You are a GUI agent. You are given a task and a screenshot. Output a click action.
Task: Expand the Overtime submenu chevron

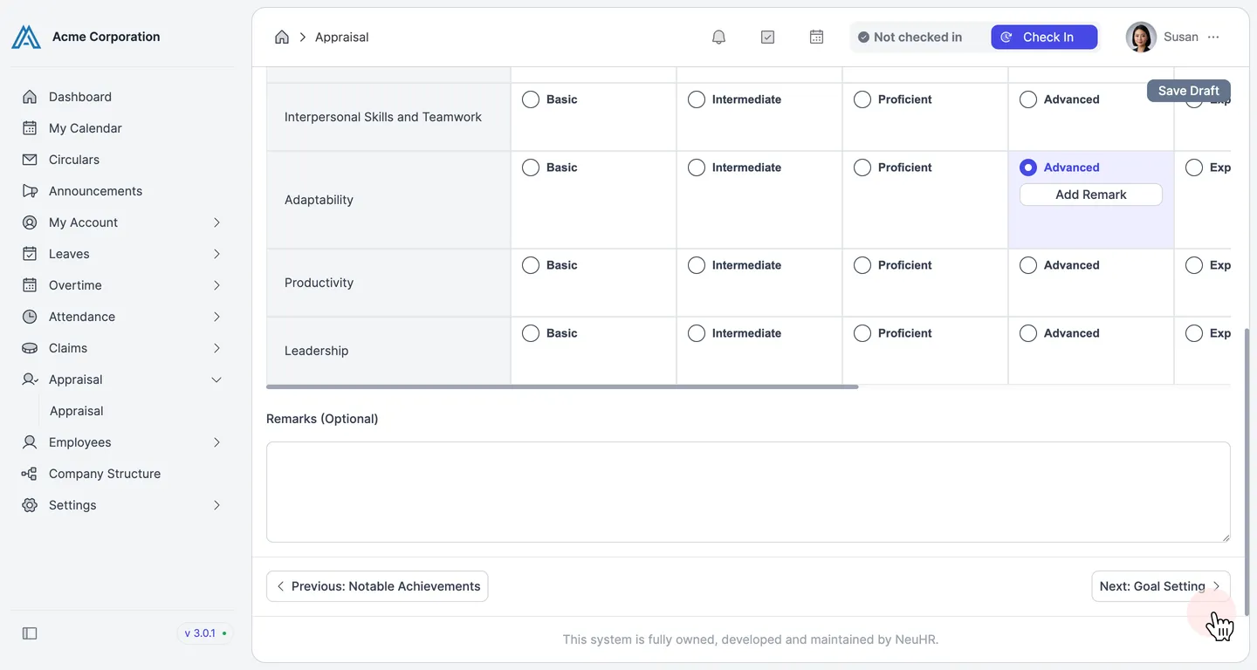(216, 285)
